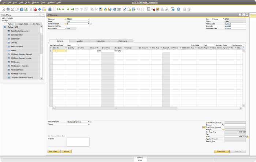Click the blue document with green check icon
This screenshot has width=256, height=162.
(x=134, y=9)
